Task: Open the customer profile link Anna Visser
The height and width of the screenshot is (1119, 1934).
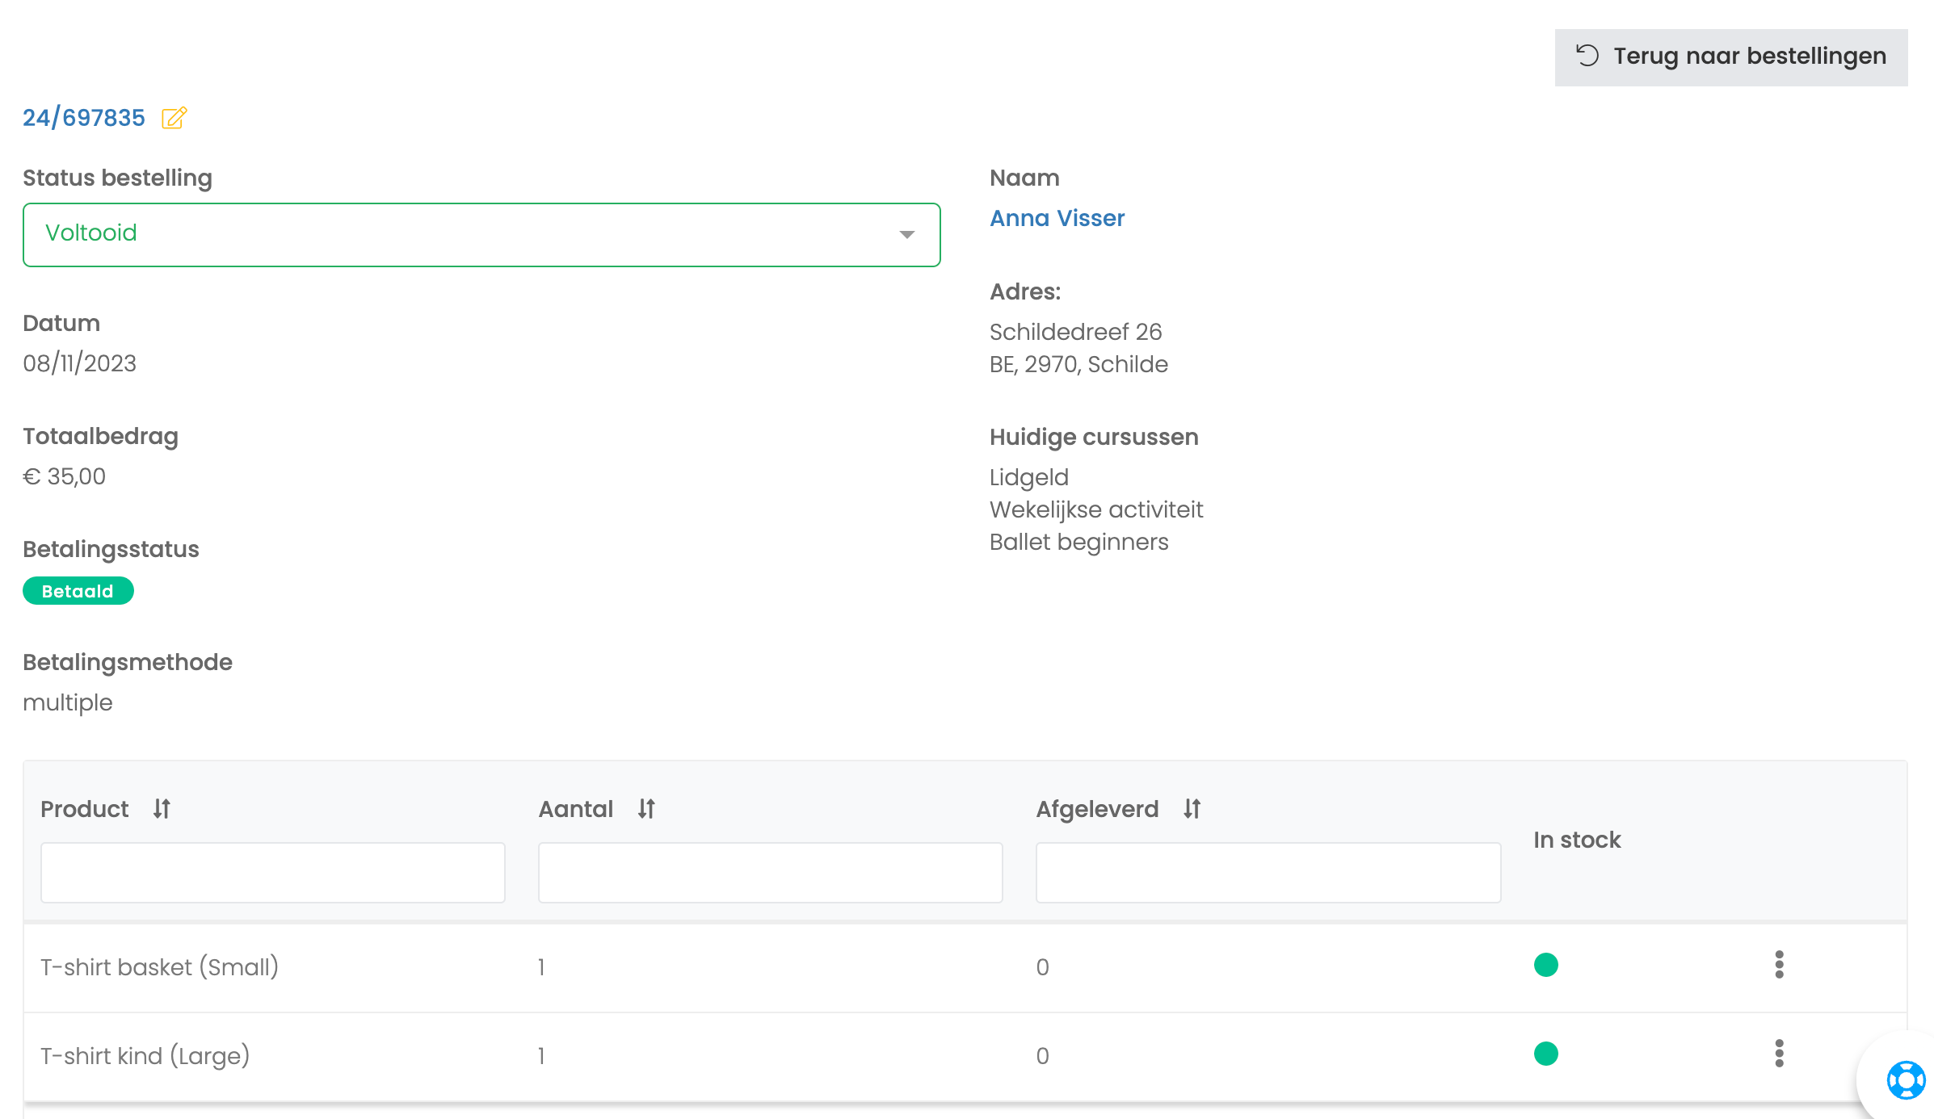Action: (x=1057, y=218)
